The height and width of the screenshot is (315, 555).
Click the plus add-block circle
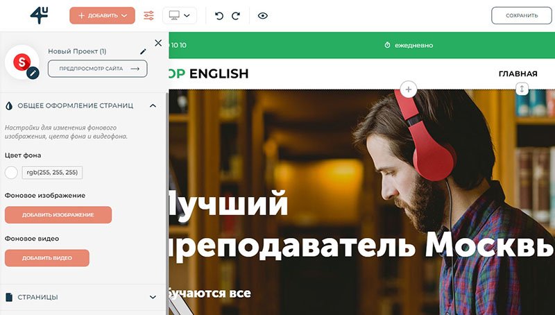click(409, 90)
